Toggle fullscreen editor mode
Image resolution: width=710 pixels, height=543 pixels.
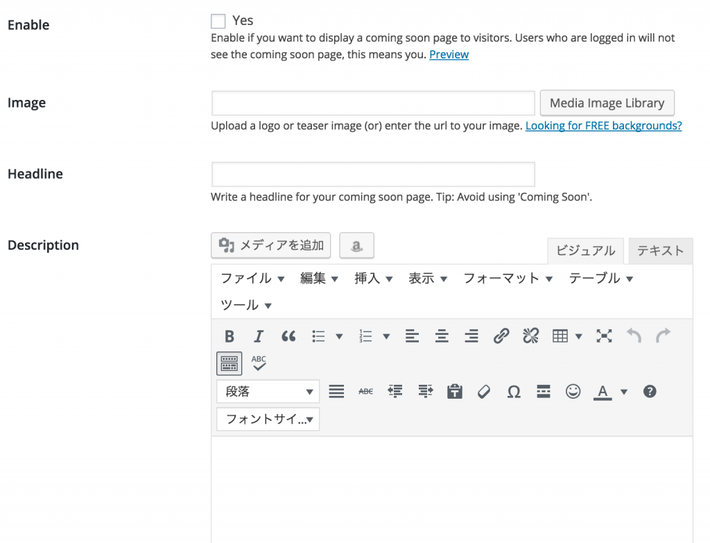(605, 336)
